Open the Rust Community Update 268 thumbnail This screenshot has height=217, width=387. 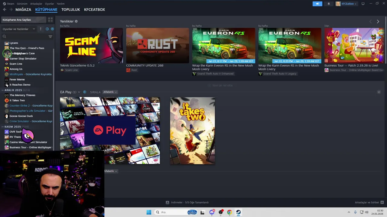(x=158, y=46)
